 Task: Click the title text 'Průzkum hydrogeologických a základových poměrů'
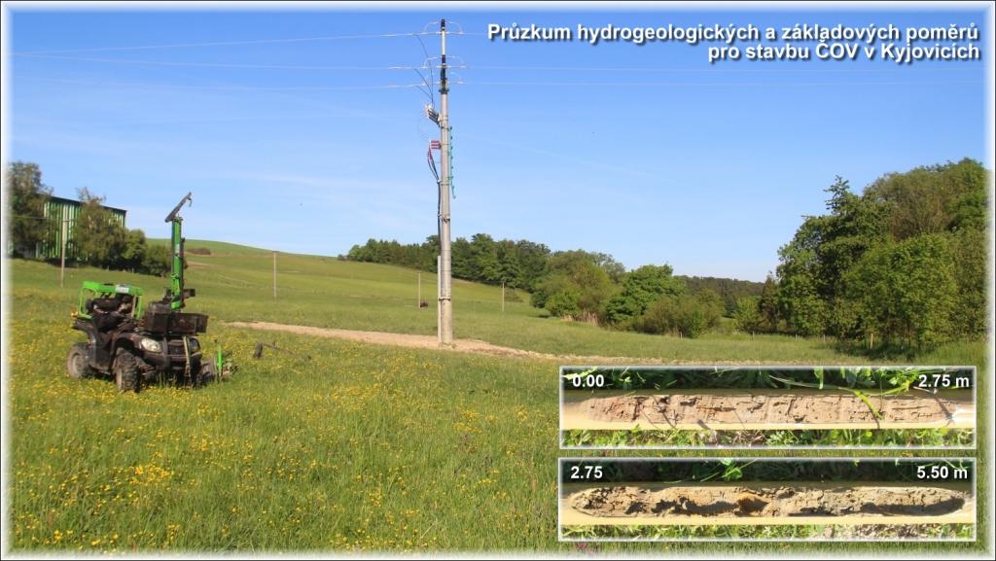click(733, 32)
